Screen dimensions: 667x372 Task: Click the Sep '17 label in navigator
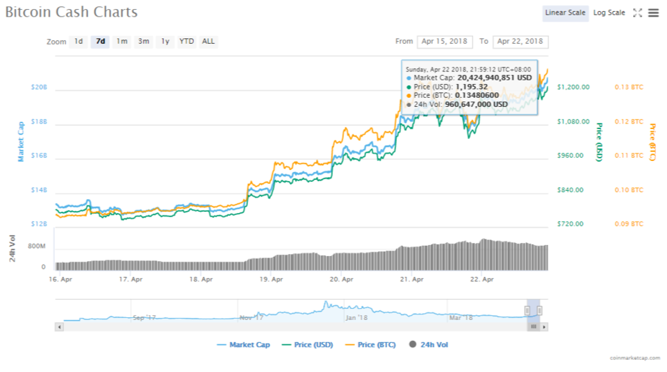pos(145,318)
